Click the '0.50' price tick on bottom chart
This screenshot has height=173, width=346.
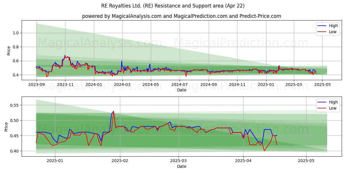pyautogui.click(x=15, y=121)
